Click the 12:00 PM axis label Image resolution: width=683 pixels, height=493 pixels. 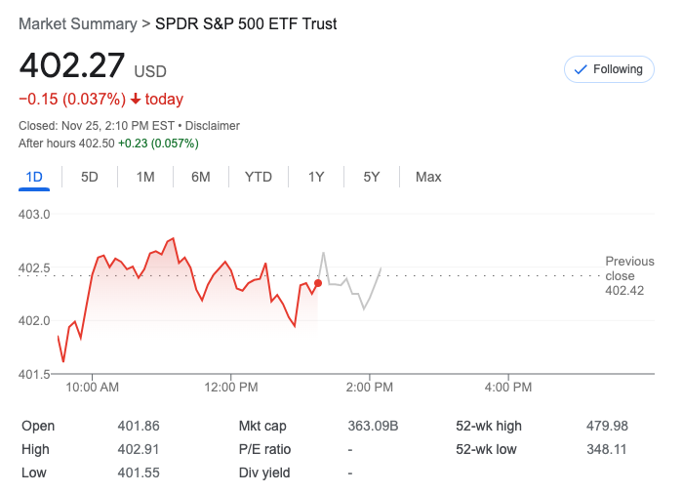(231, 388)
